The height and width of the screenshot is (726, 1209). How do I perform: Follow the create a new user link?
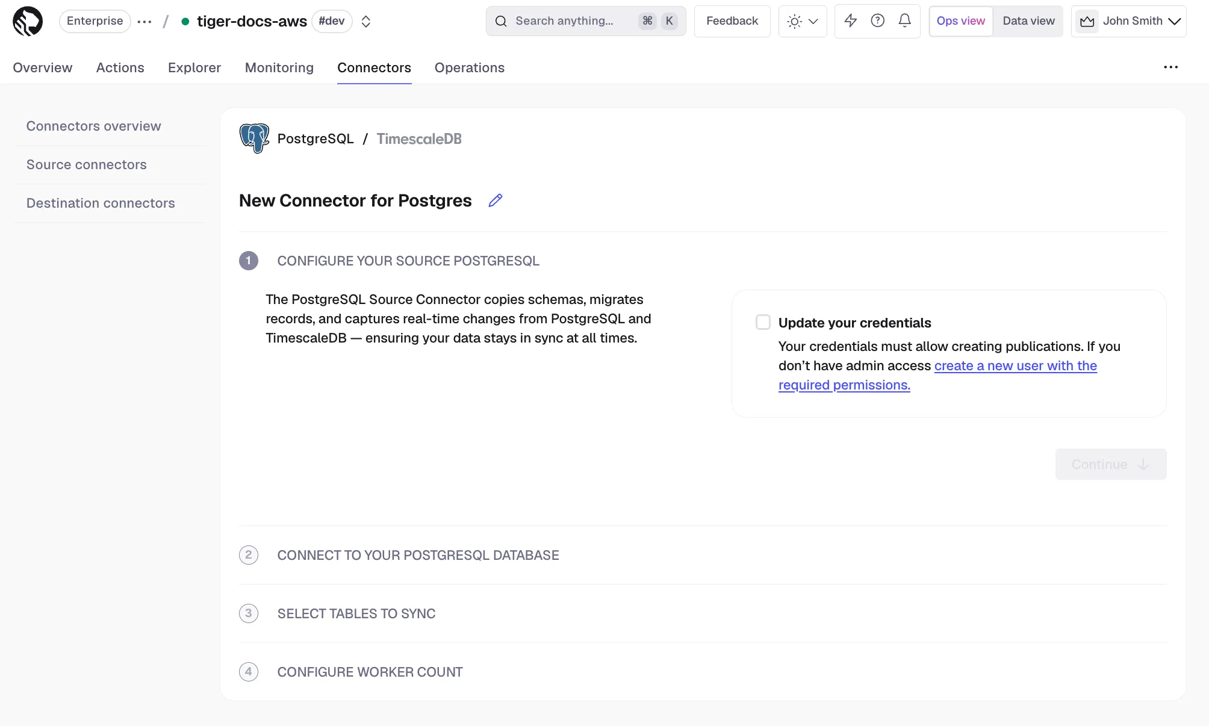[937, 375]
